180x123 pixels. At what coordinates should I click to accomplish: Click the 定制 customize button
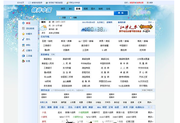click(x=53, y=54)
